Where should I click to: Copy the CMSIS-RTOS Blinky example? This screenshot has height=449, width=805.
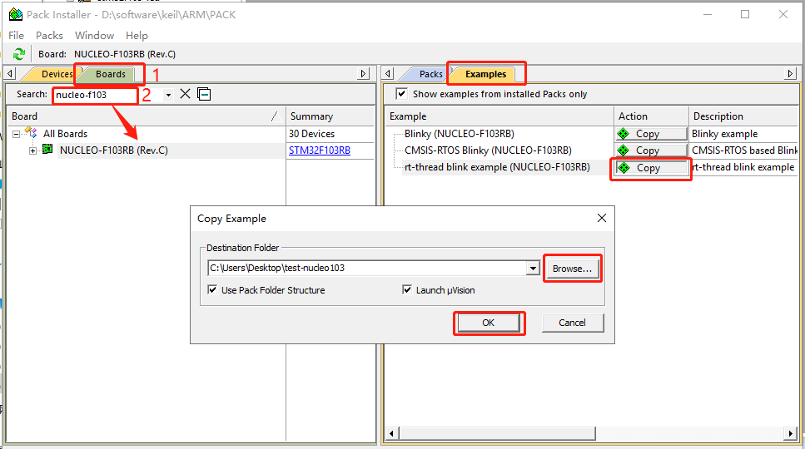click(x=651, y=150)
